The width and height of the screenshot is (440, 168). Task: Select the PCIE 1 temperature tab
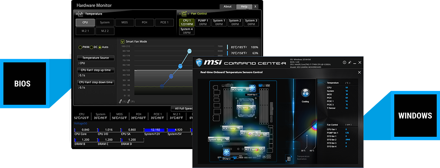click(x=164, y=22)
